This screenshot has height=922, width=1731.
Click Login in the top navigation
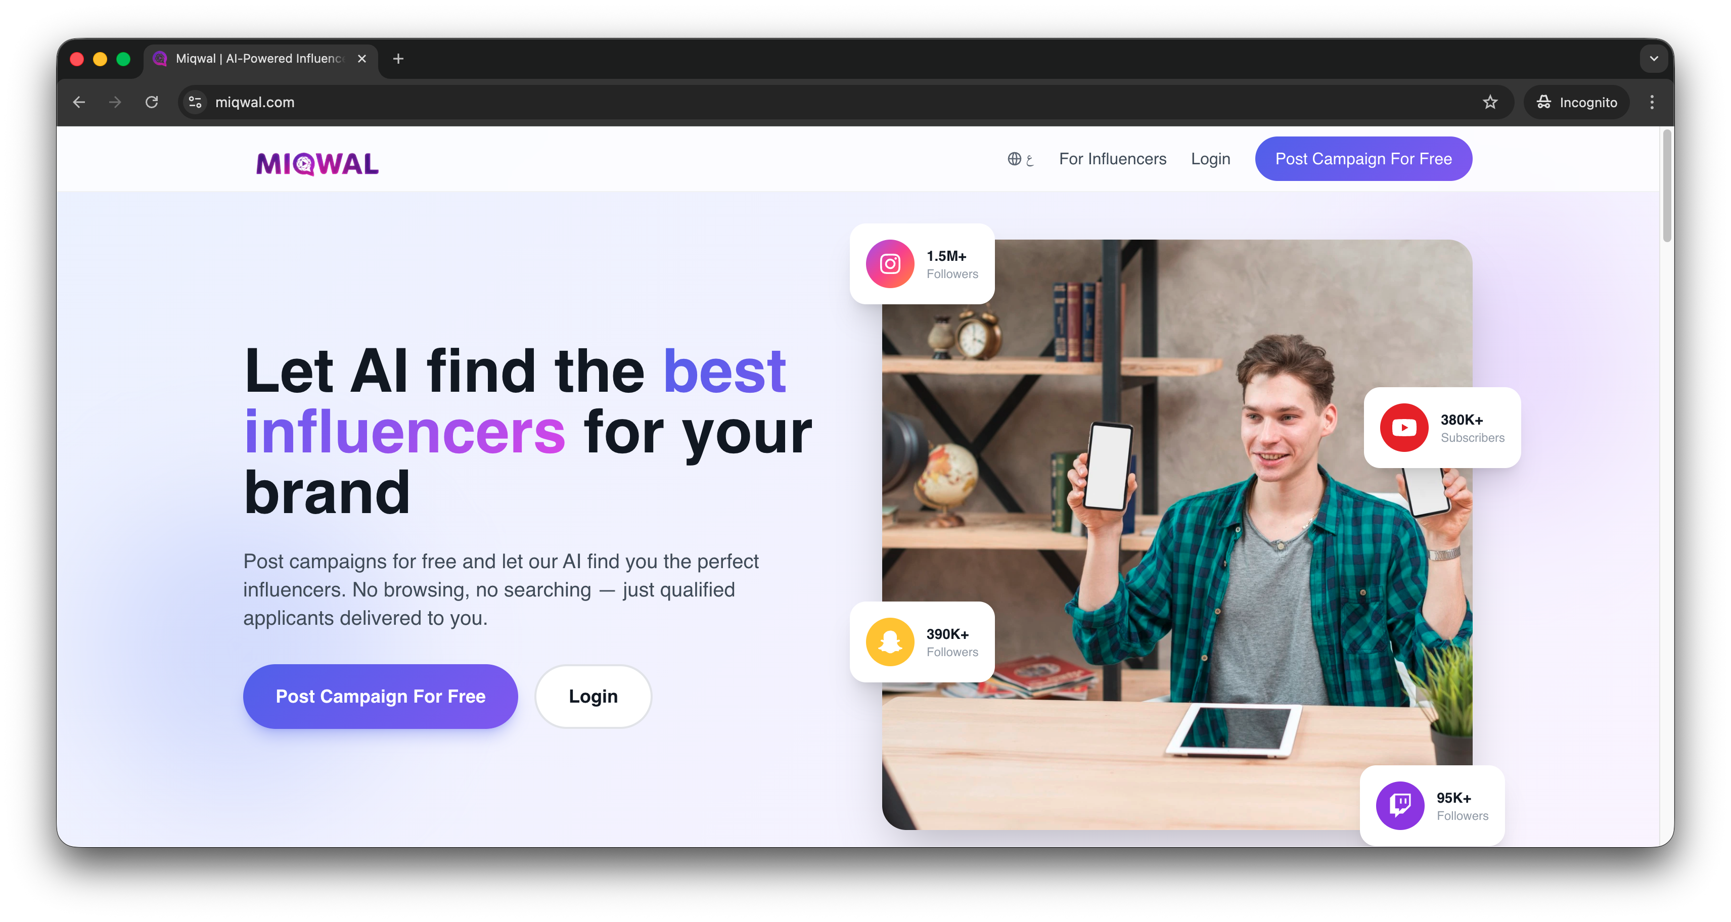tap(1210, 159)
